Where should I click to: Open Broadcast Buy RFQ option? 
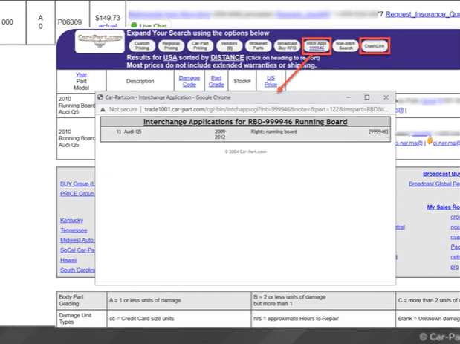pyautogui.click(x=287, y=45)
